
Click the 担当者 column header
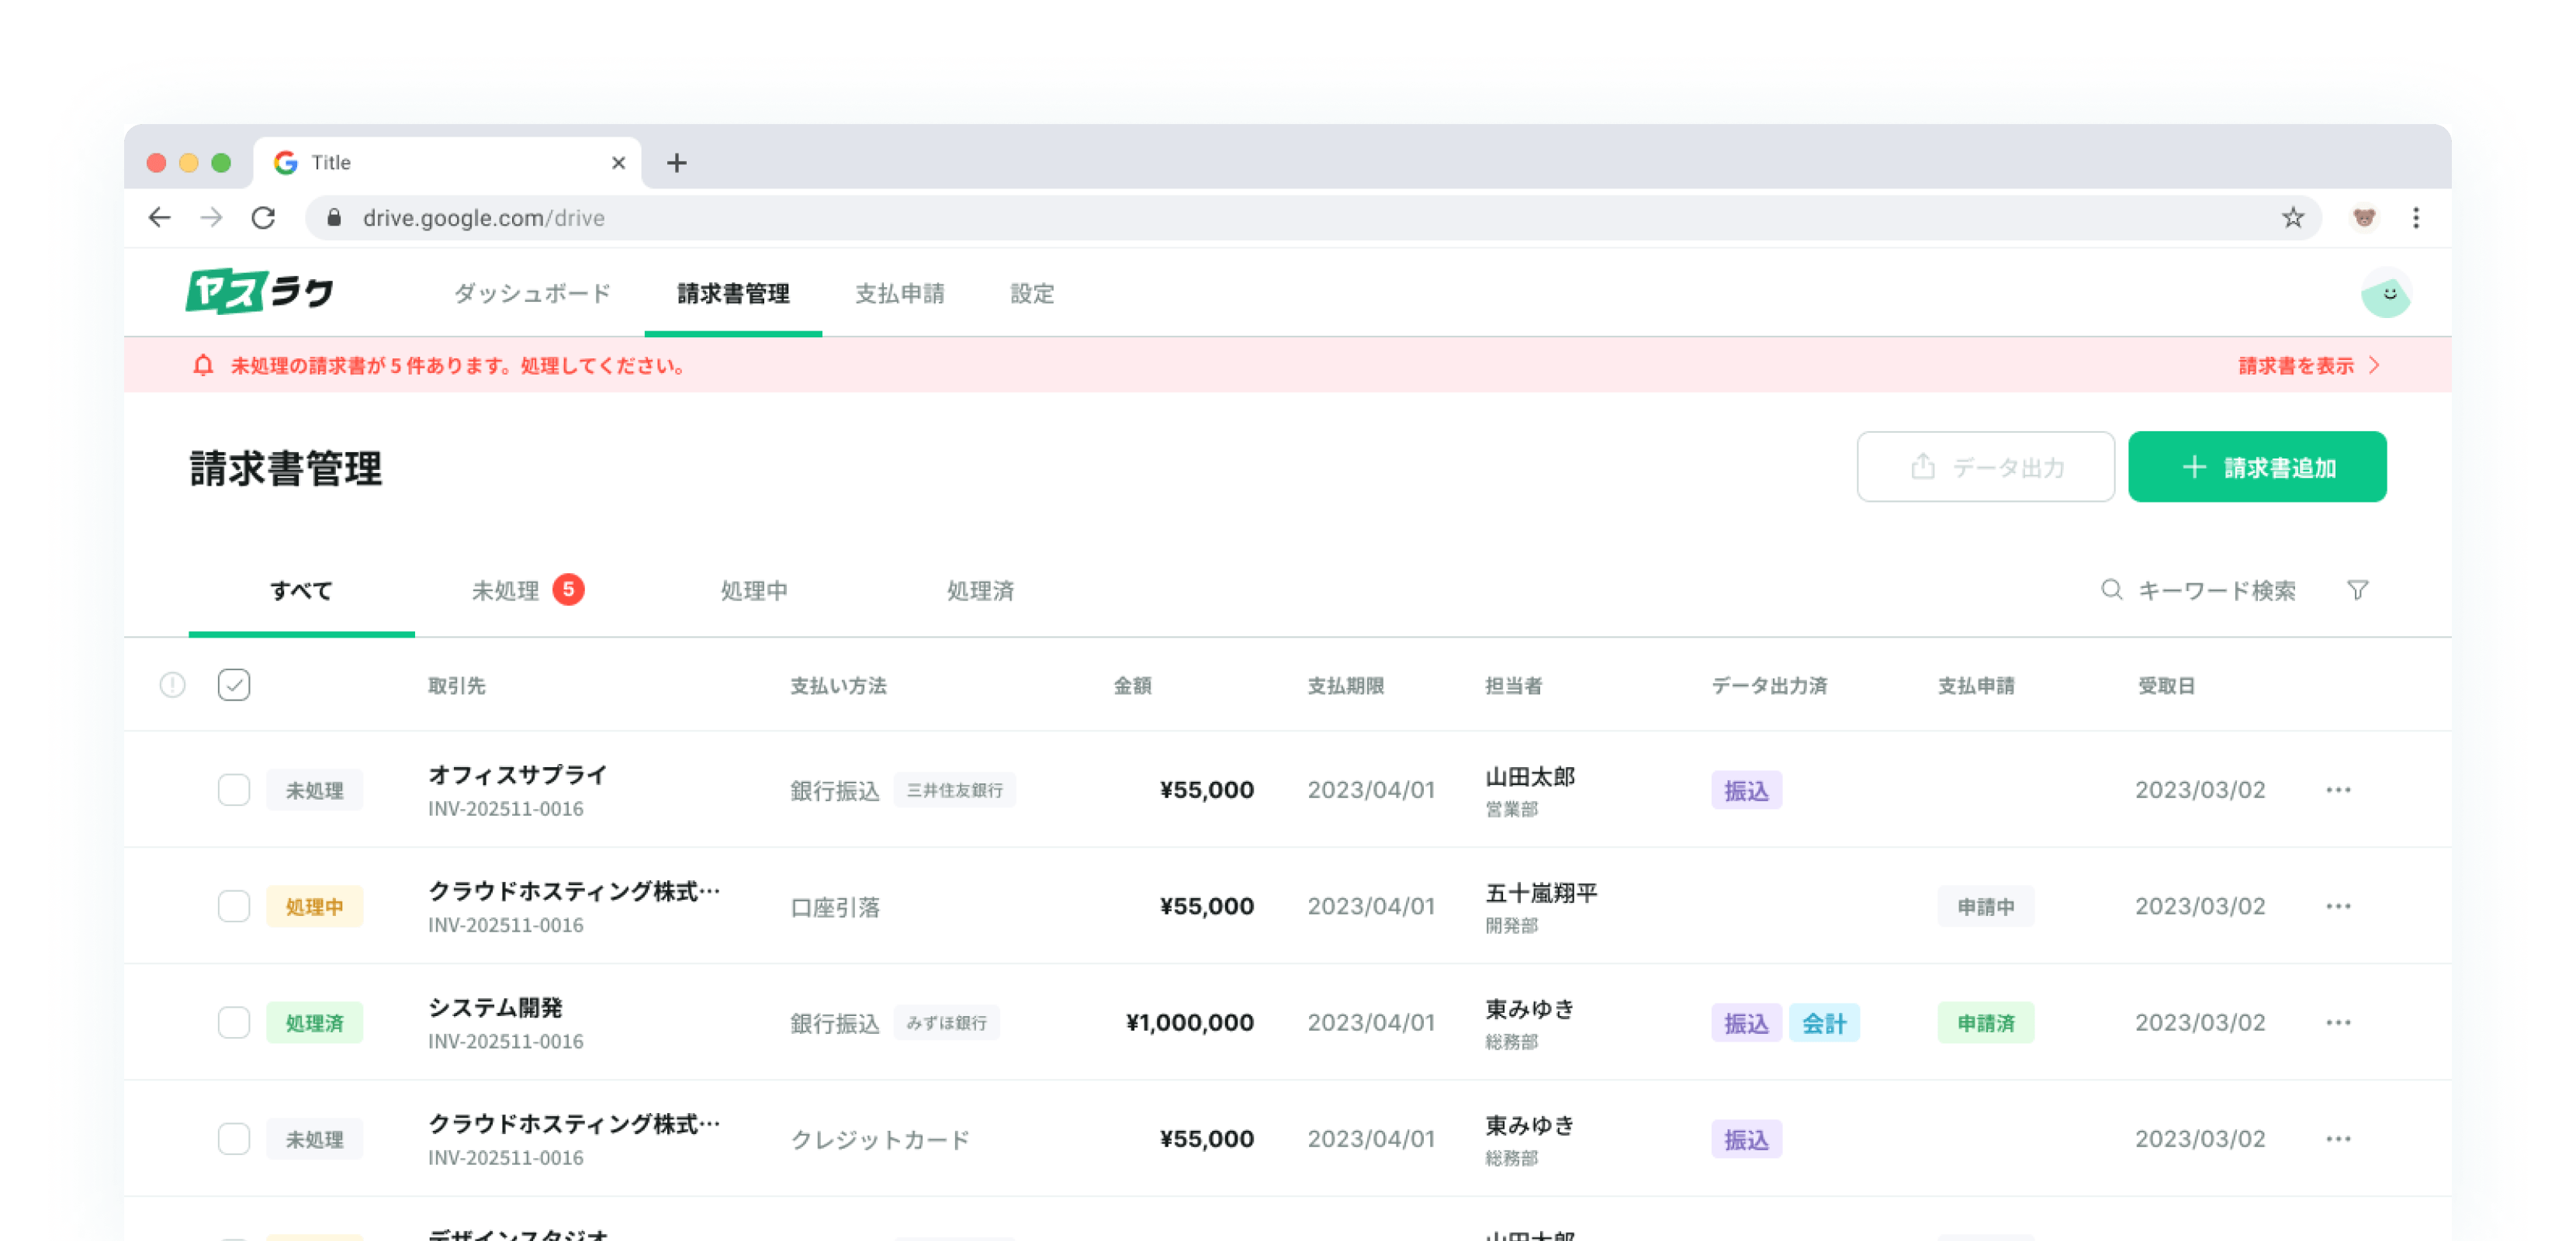(x=1514, y=686)
